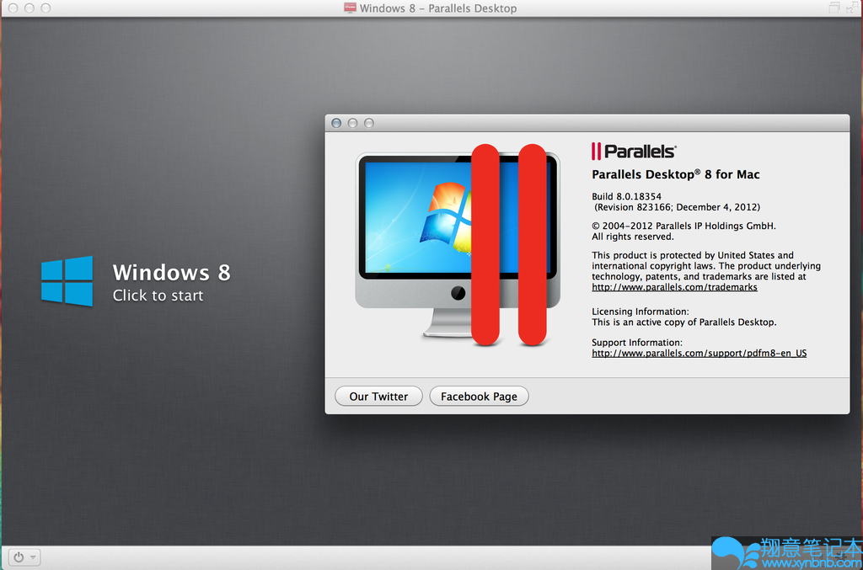Image resolution: width=863 pixels, height=570 pixels.
Task: Minimize the Windows 8 – Parallels Desktop window
Action: (x=29, y=8)
